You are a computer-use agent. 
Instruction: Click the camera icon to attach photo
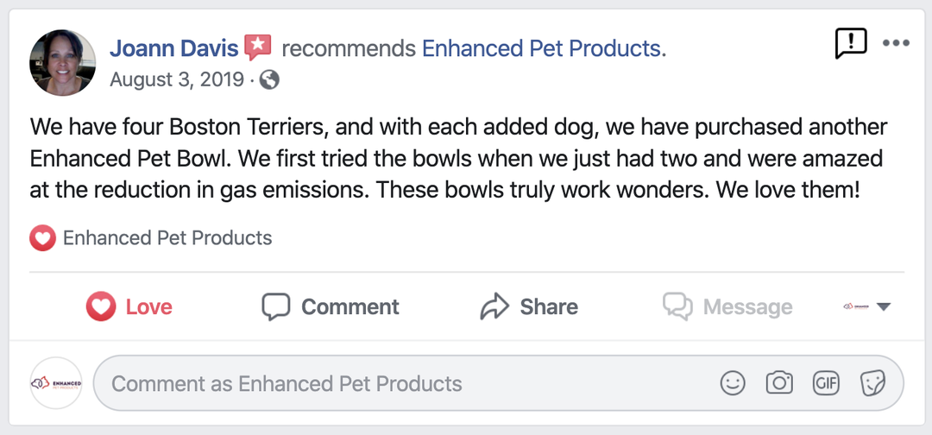(x=779, y=383)
